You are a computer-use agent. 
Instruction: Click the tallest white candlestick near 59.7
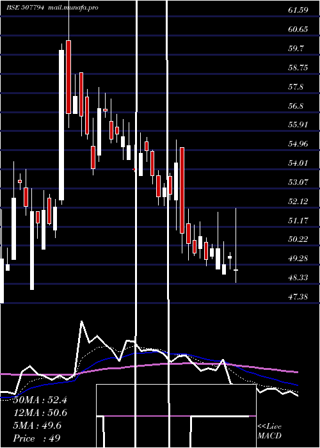[61, 125]
